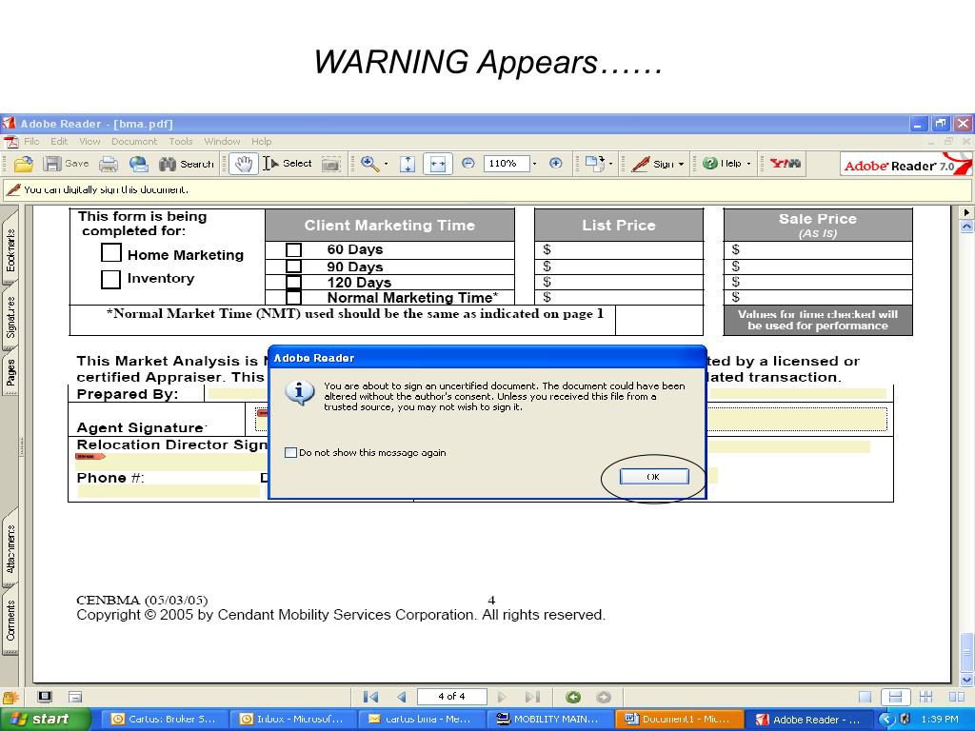Click the page number field '4 of 4'
975x731 pixels.
click(x=451, y=697)
